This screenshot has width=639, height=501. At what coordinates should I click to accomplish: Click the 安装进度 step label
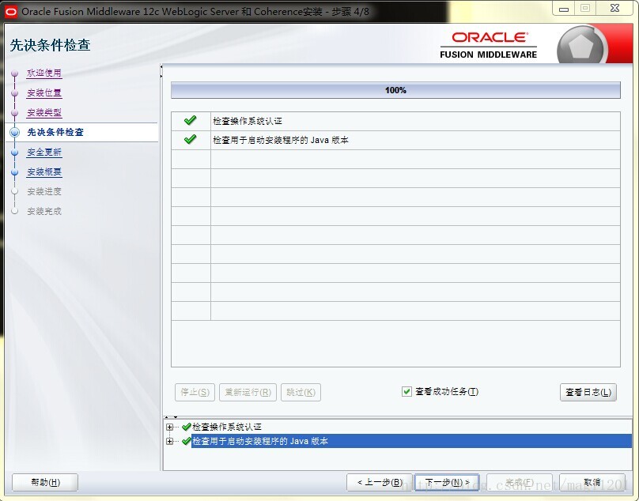(x=44, y=191)
